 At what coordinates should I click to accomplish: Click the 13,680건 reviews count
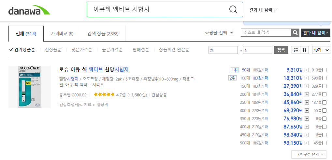137,95
